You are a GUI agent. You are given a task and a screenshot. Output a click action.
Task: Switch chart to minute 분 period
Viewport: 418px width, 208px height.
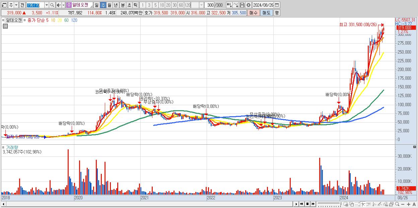click(123, 5)
